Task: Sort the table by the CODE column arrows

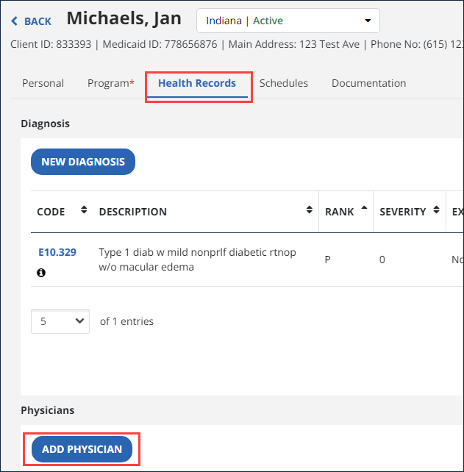Action: [x=84, y=211]
